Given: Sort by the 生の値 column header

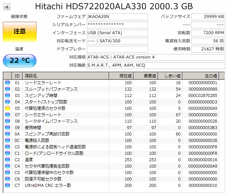Looking at the screenshot, I should (201, 76).
